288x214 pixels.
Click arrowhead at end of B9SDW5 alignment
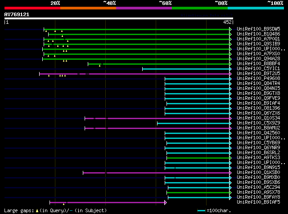tap(231, 29)
